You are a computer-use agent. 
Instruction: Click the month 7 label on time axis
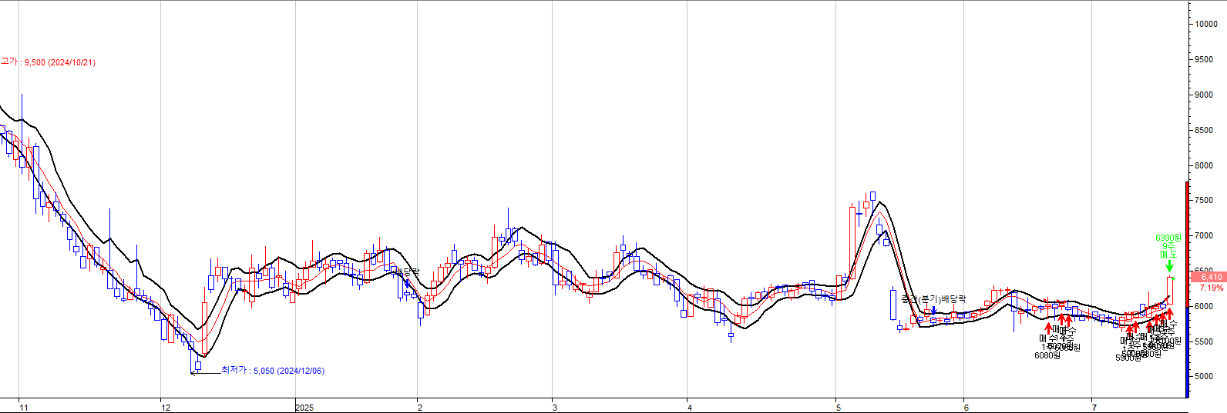1094,408
